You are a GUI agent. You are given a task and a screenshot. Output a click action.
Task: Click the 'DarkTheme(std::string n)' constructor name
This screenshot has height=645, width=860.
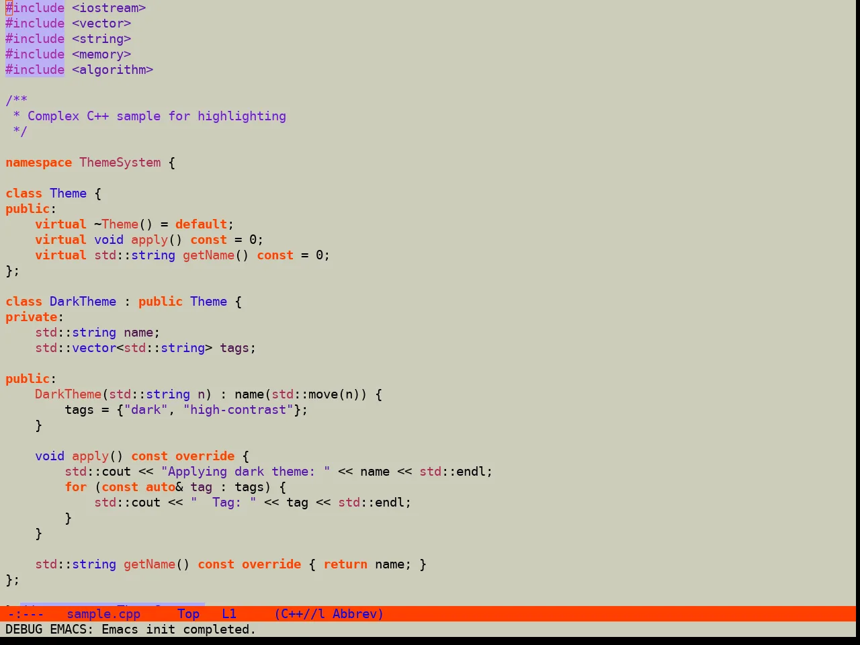click(x=69, y=394)
